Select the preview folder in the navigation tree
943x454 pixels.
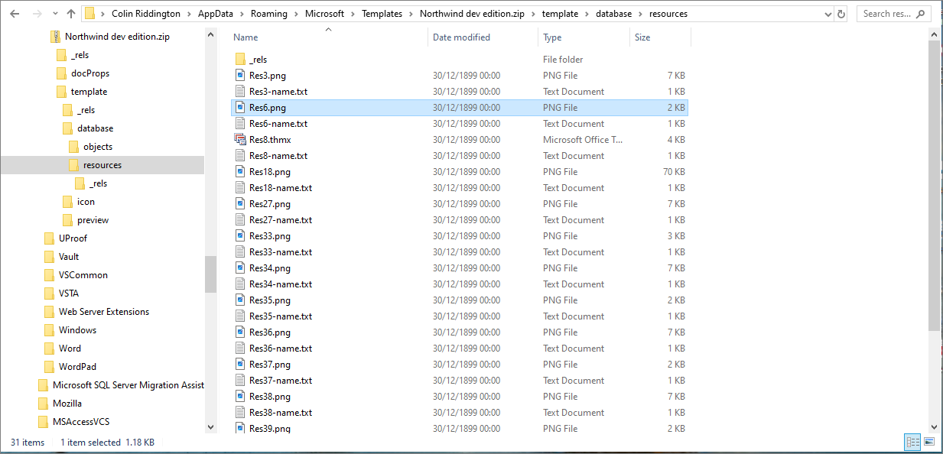93,220
